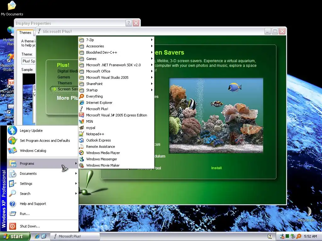Click the Microsoft Plus! exclamation icon in menu
The image size is (322, 241).
[x=81, y=109]
